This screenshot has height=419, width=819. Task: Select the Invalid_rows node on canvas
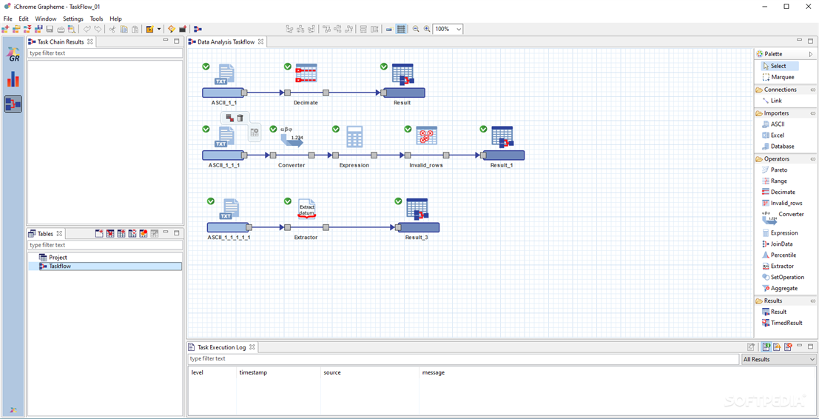click(427, 135)
